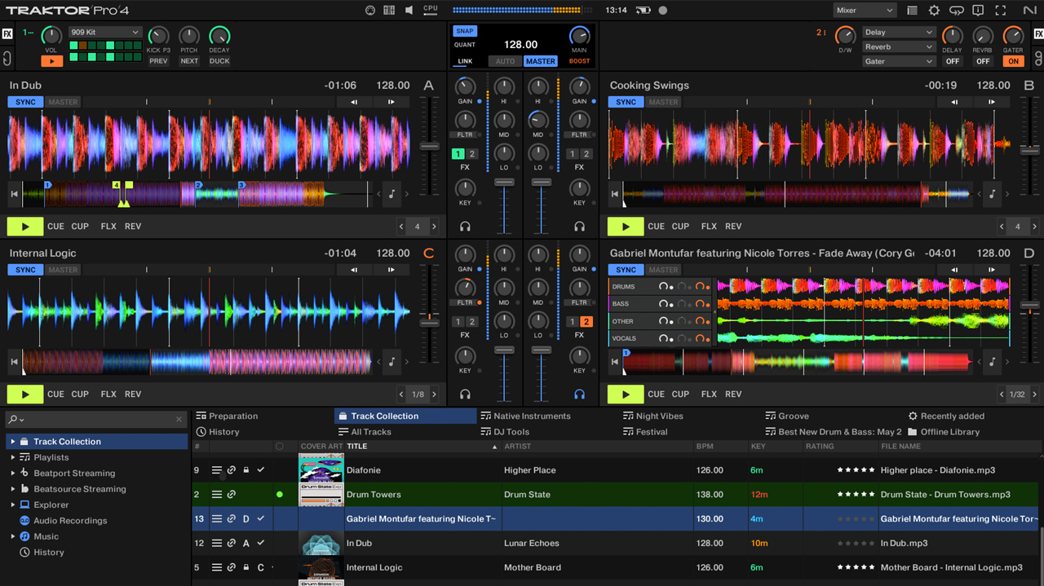Toggle fullscreen mode icon in header

999,11
